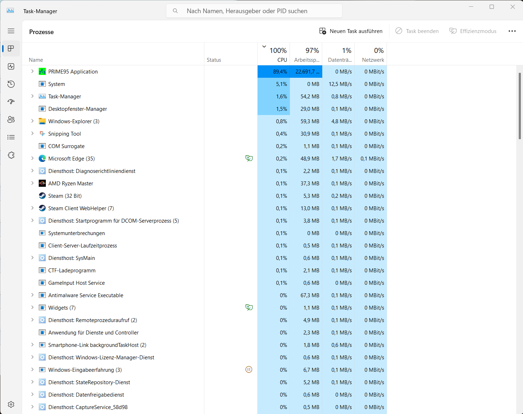Sort by the Arbeitsspeicher column header

click(x=306, y=54)
